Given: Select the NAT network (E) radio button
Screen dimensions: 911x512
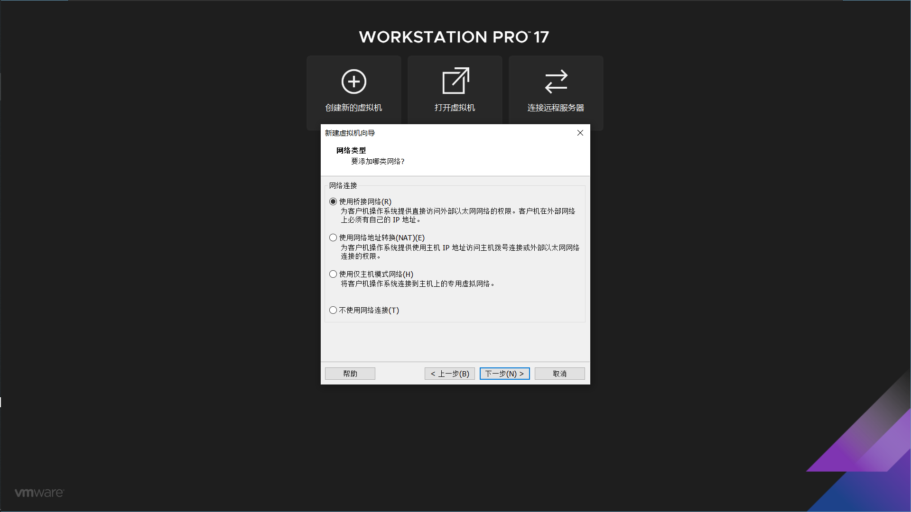Looking at the screenshot, I should tap(333, 238).
